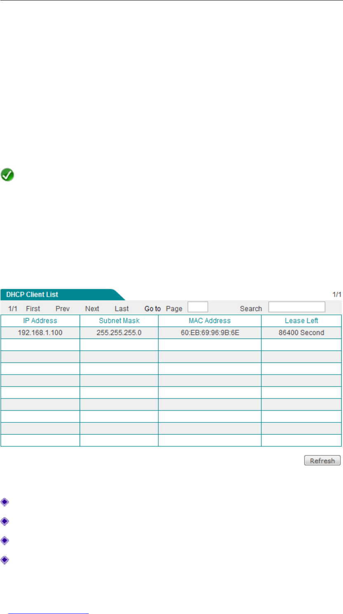The height and width of the screenshot is (614, 343).
Task: Click the Subnet Mask column header
Action: click(x=119, y=321)
